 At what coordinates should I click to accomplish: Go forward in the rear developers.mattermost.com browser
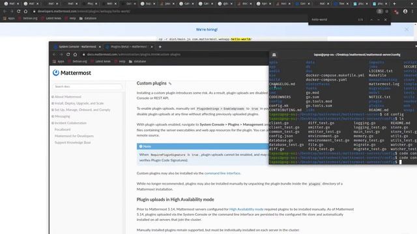(12, 12)
